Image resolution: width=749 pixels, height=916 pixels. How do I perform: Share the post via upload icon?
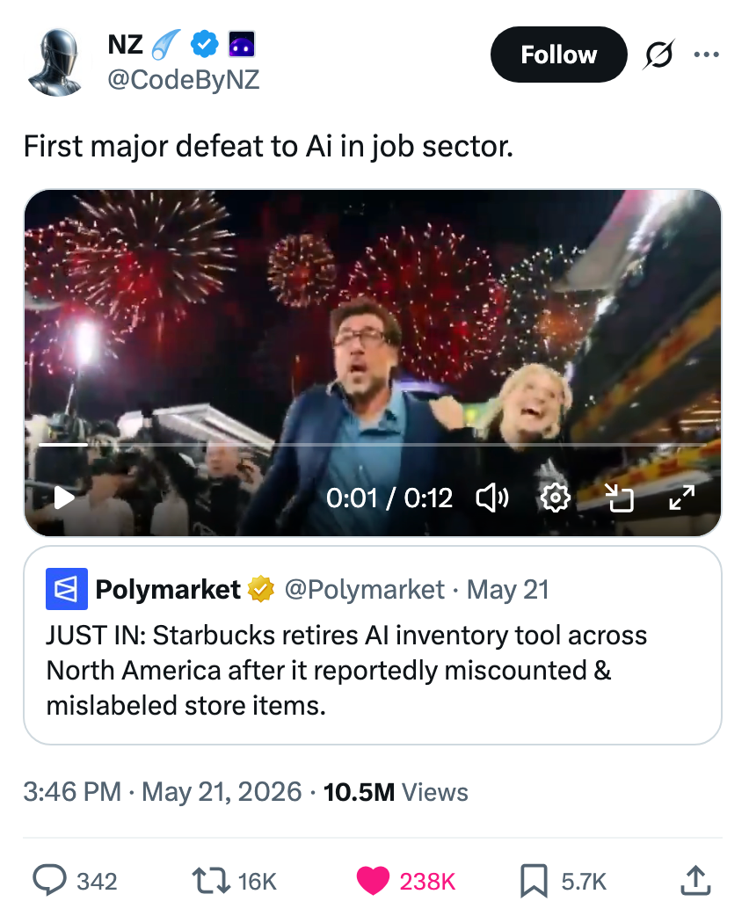coord(695,881)
